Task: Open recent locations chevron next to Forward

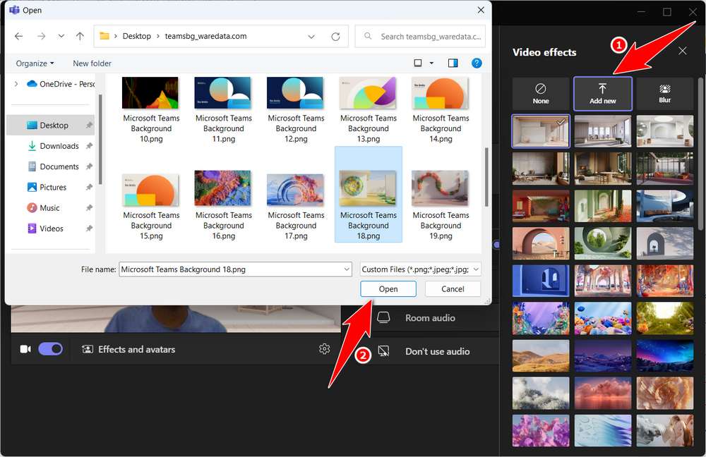Action: point(61,36)
